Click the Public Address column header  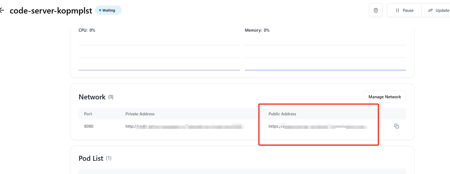pyautogui.click(x=282, y=114)
